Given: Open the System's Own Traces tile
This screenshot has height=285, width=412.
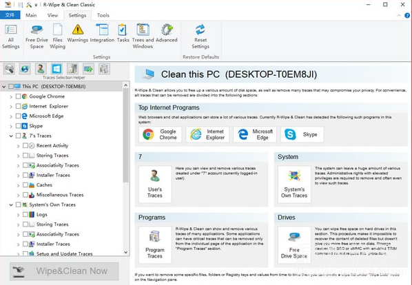Looking at the screenshot, I should [294, 184].
